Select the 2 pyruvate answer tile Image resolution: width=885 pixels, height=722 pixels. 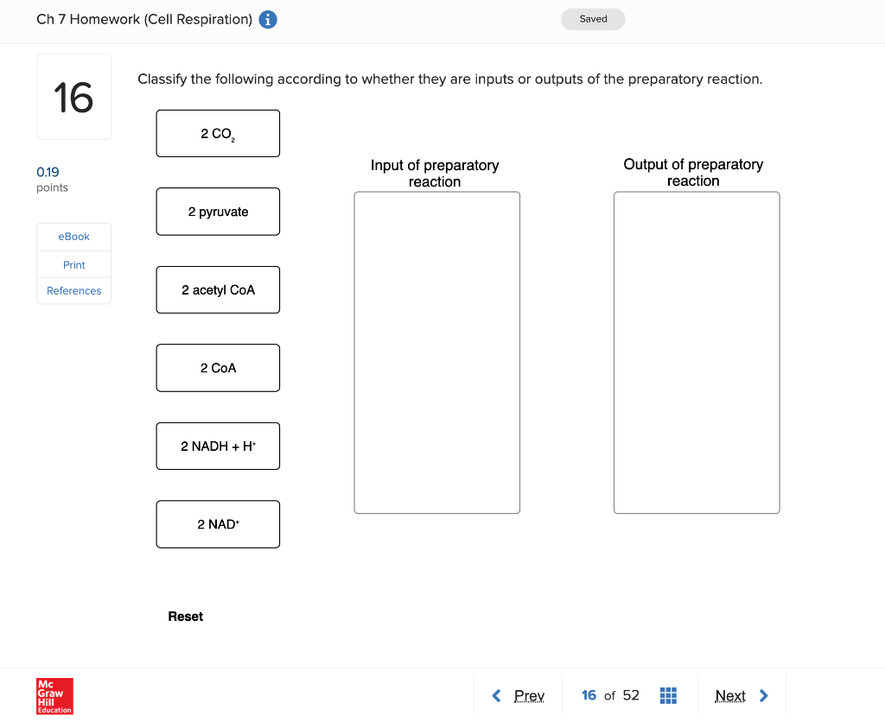pos(218,212)
